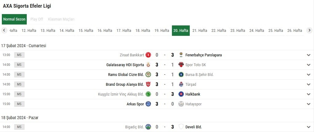This screenshot has width=314, height=132.
Task: Expand the Arkas Spor vs Hatayspor row
Action: [x=308, y=104]
